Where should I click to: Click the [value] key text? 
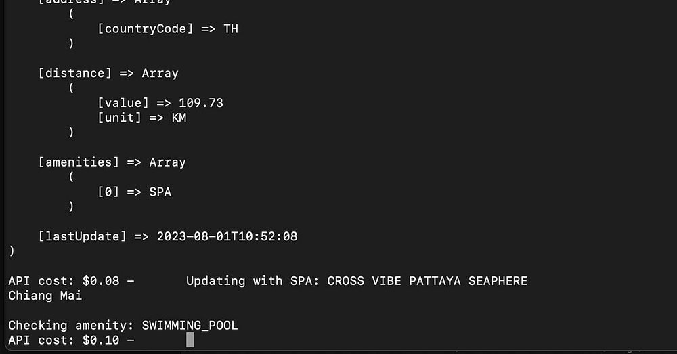tap(123, 103)
